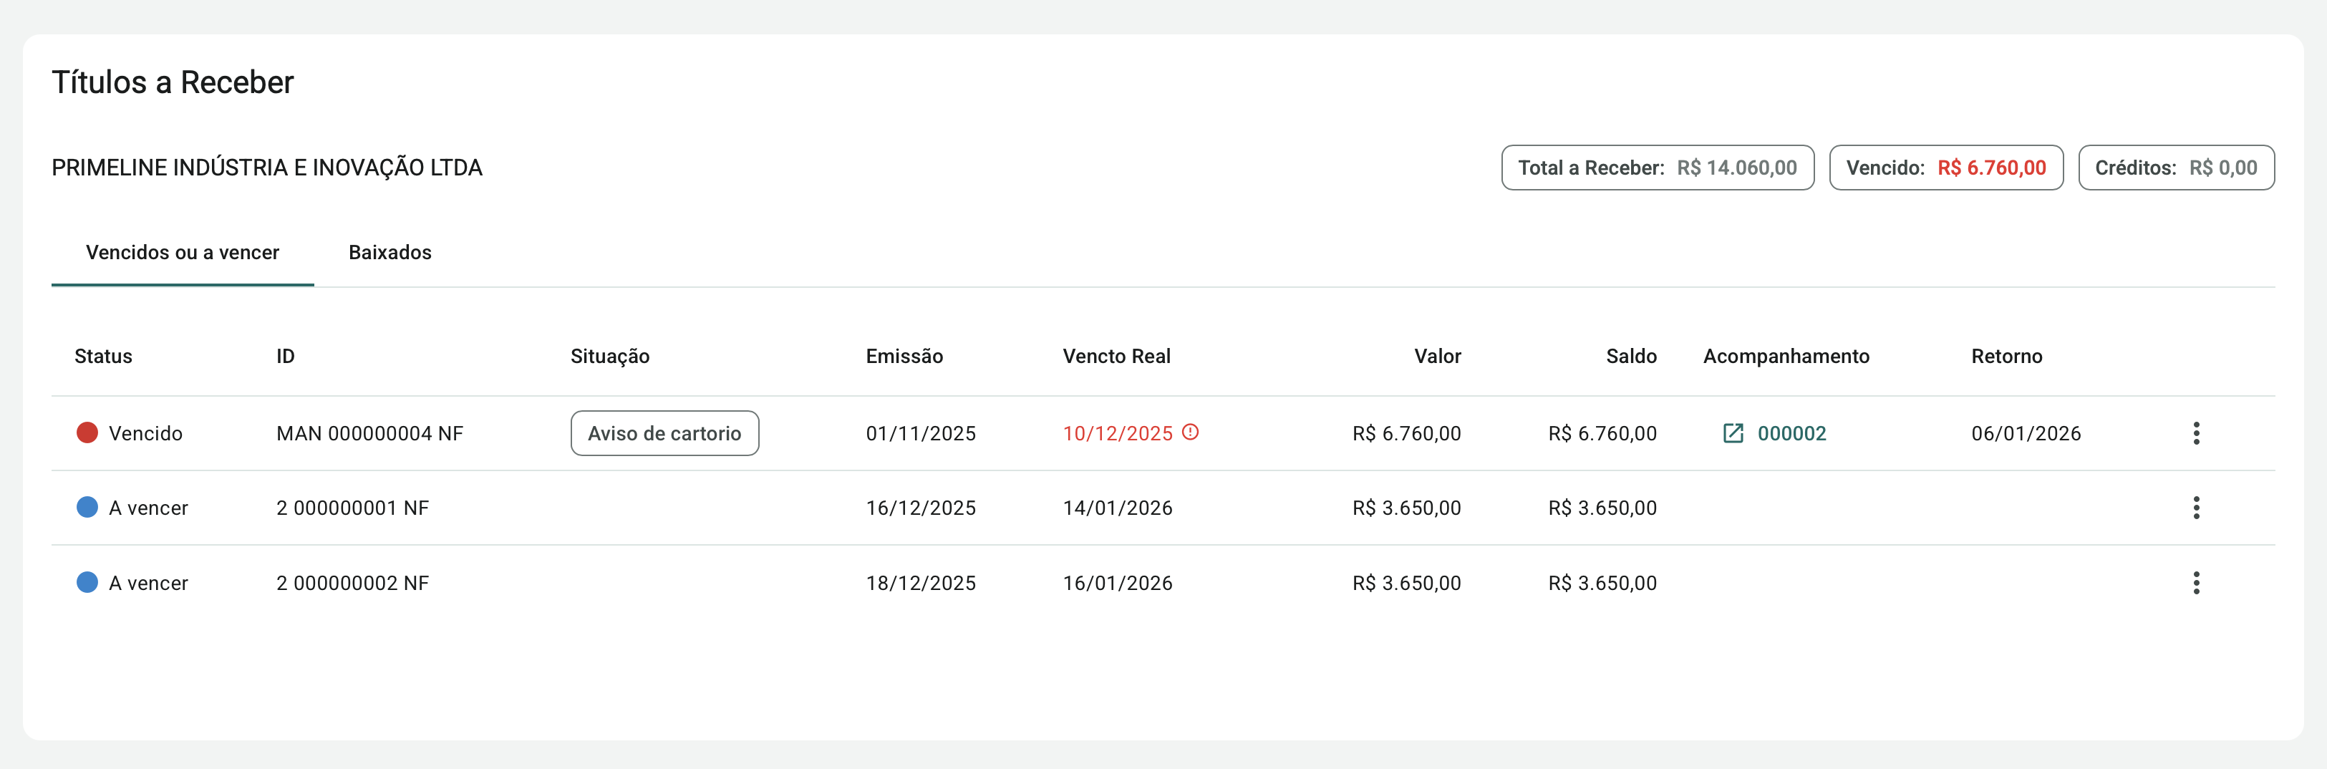Click the blue status dot for 2 000000002 NF
The width and height of the screenshot is (2327, 769).
coord(87,583)
